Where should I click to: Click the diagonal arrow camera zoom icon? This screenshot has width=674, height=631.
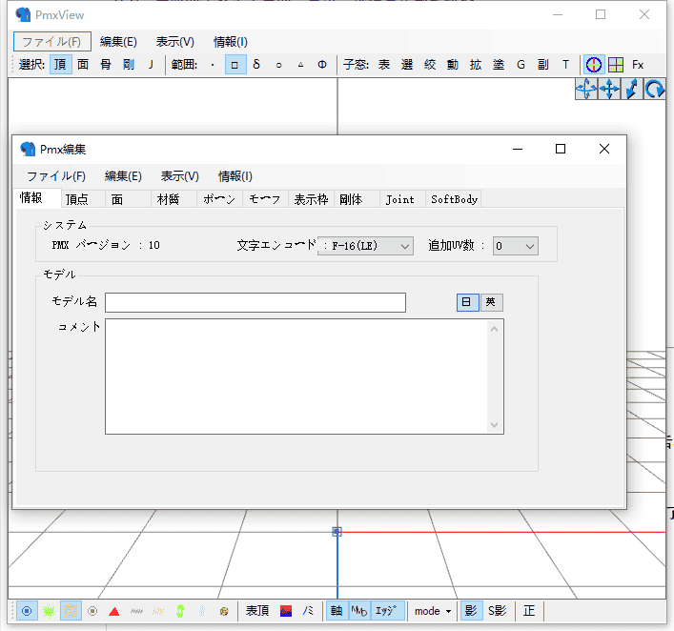coord(631,89)
